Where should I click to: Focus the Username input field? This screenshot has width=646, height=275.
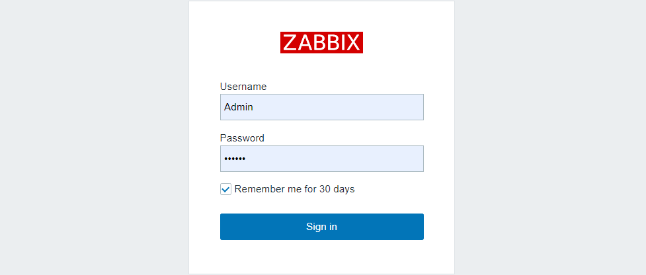[321, 107]
